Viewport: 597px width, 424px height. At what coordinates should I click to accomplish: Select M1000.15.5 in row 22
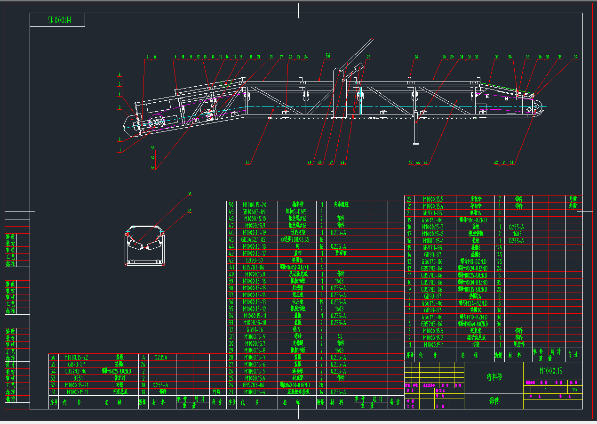[x=433, y=199]
